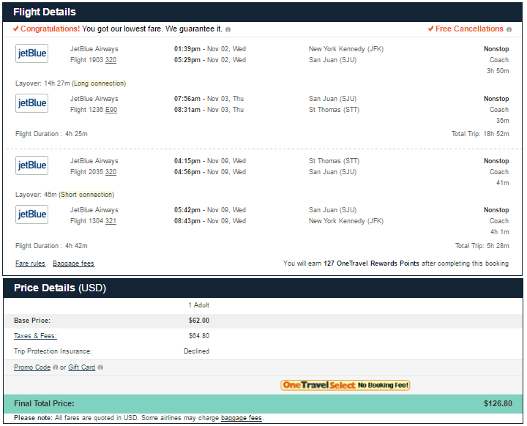527x426 pixels.
Task: Click the JetBlue logo for Flight 2035
Action: [31, 165]
